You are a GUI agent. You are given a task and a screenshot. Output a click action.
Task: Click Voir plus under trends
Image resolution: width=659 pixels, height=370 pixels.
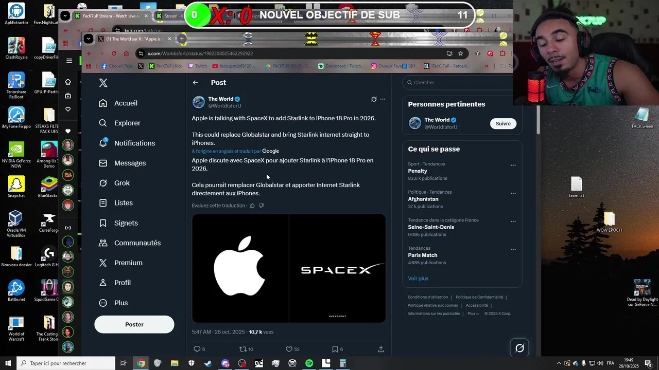pyautogui.click(x=418, y=279)
